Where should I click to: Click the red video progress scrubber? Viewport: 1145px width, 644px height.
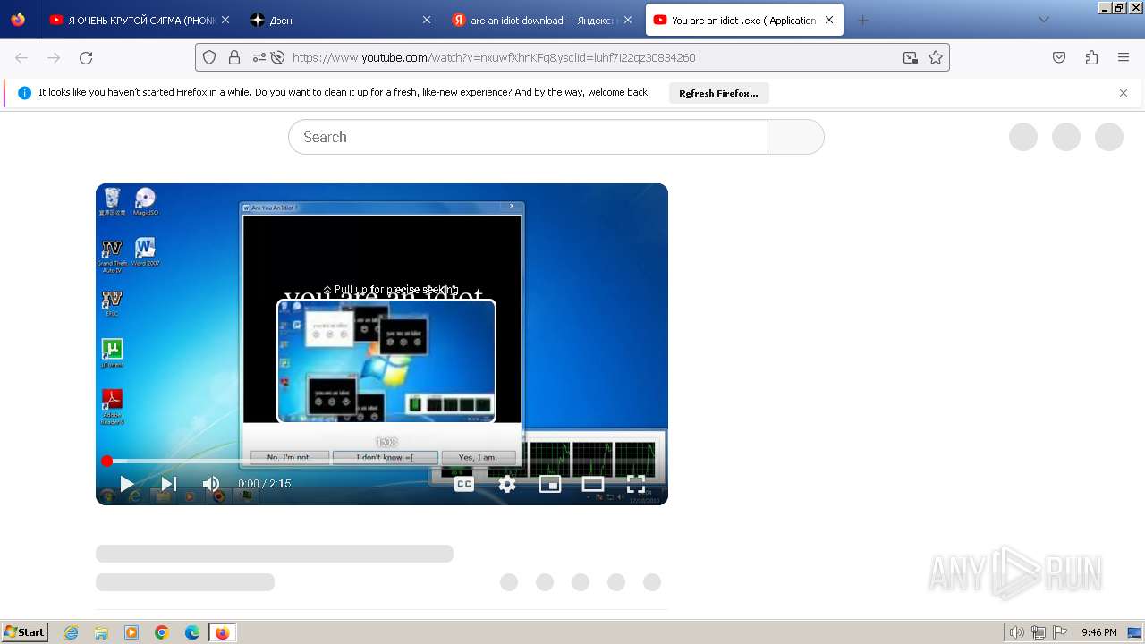pyautogui.click(x=107, y=462)
